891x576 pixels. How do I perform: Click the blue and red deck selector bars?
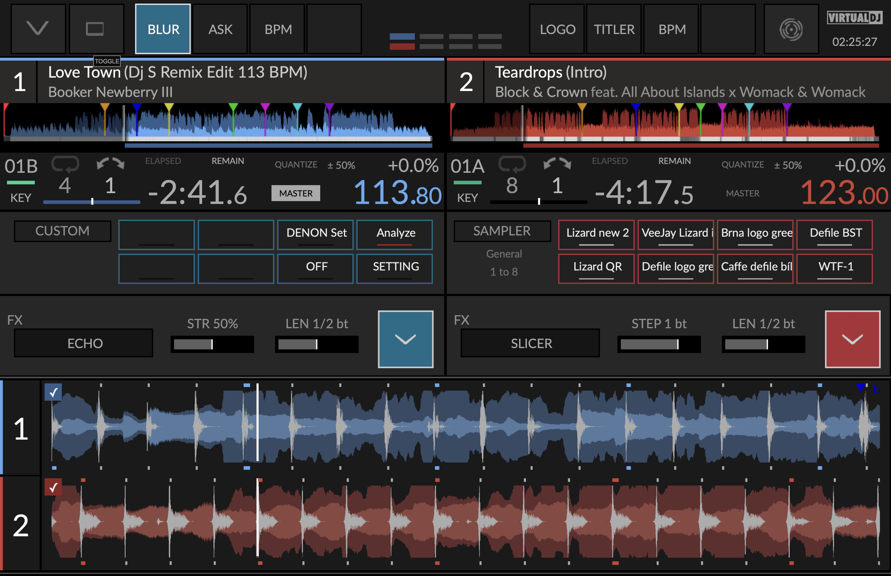402,41
